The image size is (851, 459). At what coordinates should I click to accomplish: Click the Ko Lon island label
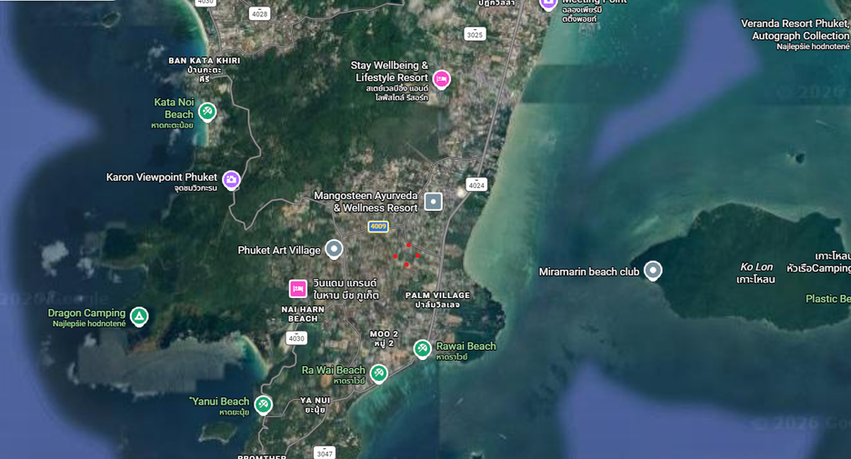(756, 267)
